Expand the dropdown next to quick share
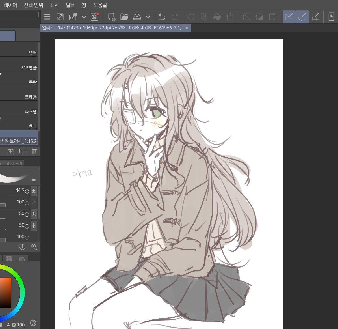 coord(84,17)
